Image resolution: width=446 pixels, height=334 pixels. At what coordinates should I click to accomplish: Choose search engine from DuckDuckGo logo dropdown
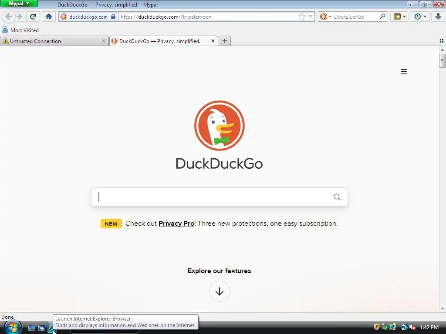pos(325,17)
